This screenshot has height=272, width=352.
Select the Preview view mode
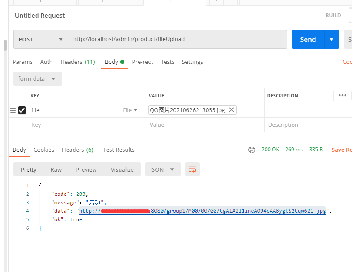click(x=86, y=169)
